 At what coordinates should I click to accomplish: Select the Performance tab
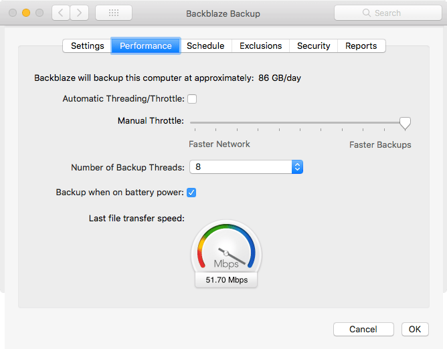[146, 46]
